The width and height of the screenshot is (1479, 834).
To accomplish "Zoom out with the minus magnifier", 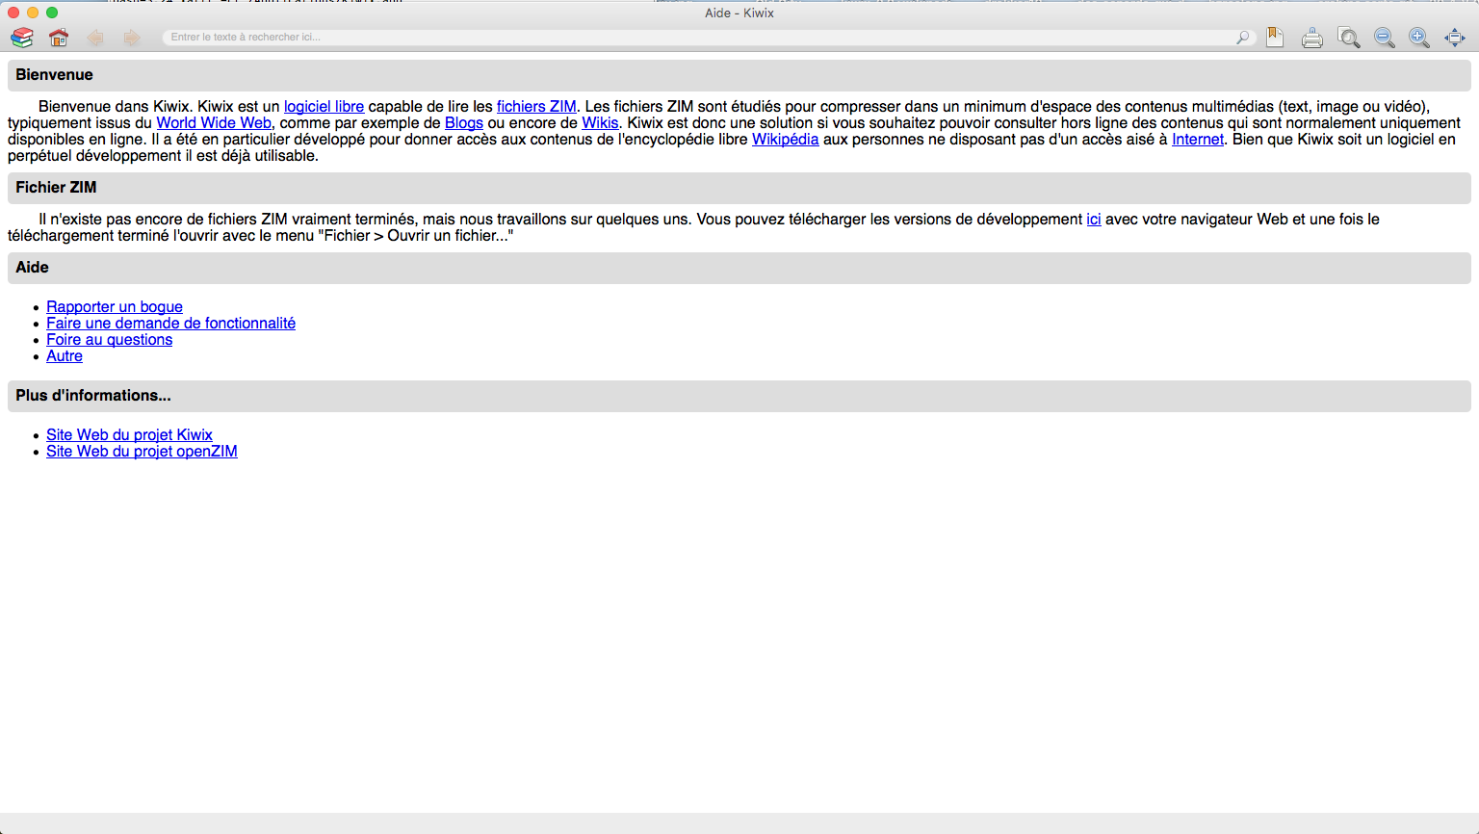I will [1385, 38].
